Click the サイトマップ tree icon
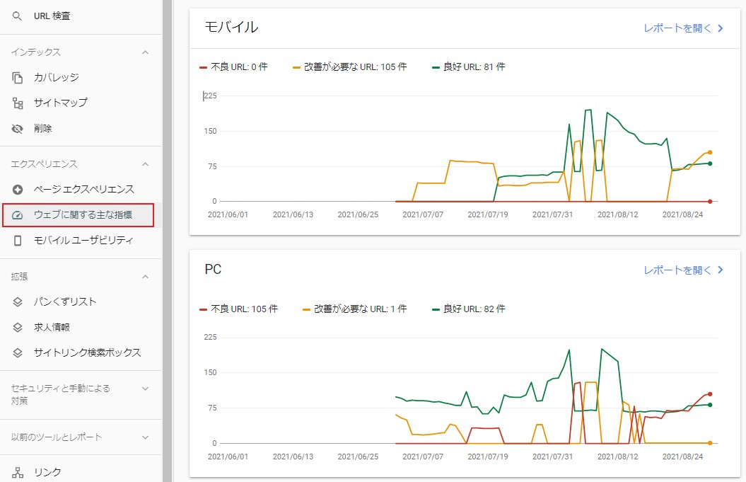The image size is (746, 482). [18, 103]
